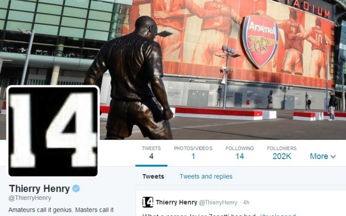Show the 202K Followers list
Screen dimensions: 346x216
point(282,152)
